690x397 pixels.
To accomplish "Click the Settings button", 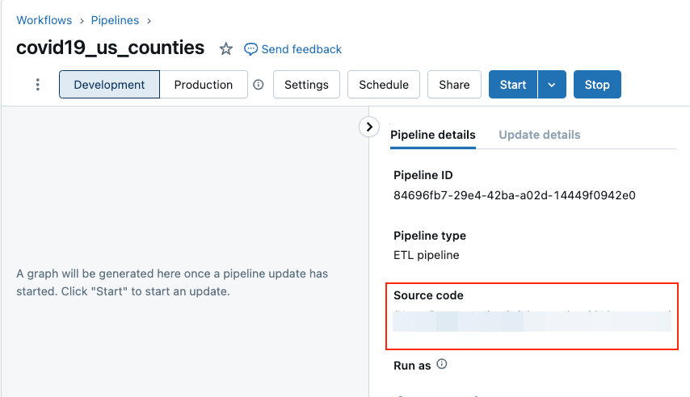I will 306,85.
